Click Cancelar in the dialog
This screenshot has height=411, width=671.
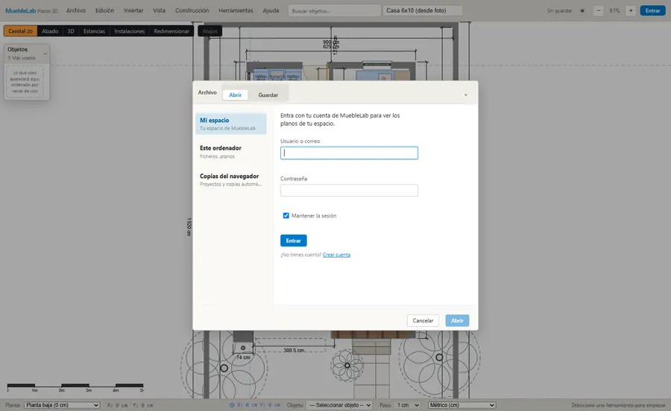tap(423, 320)
